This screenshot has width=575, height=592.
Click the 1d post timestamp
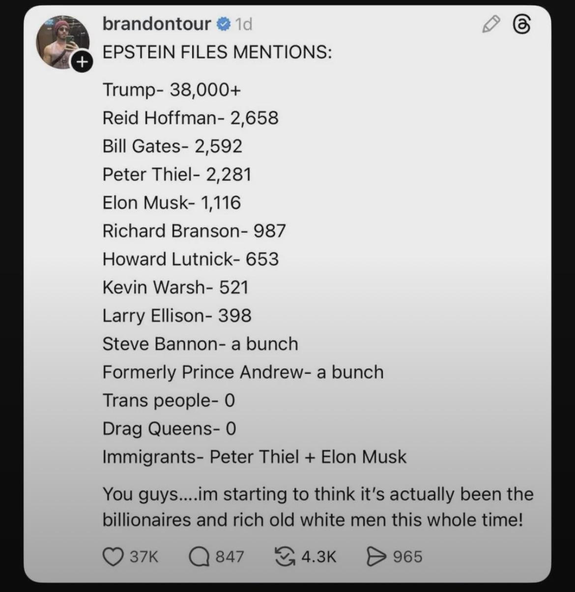[243, 24]
